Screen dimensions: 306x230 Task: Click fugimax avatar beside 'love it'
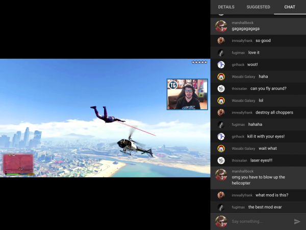click(x=221, y=53)
